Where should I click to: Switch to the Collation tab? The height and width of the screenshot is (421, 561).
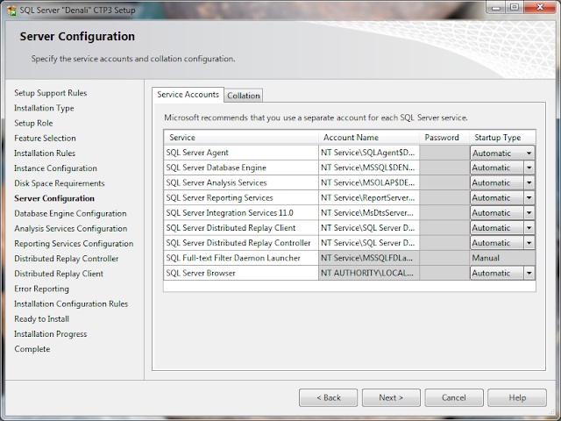[x=244, y=96]
